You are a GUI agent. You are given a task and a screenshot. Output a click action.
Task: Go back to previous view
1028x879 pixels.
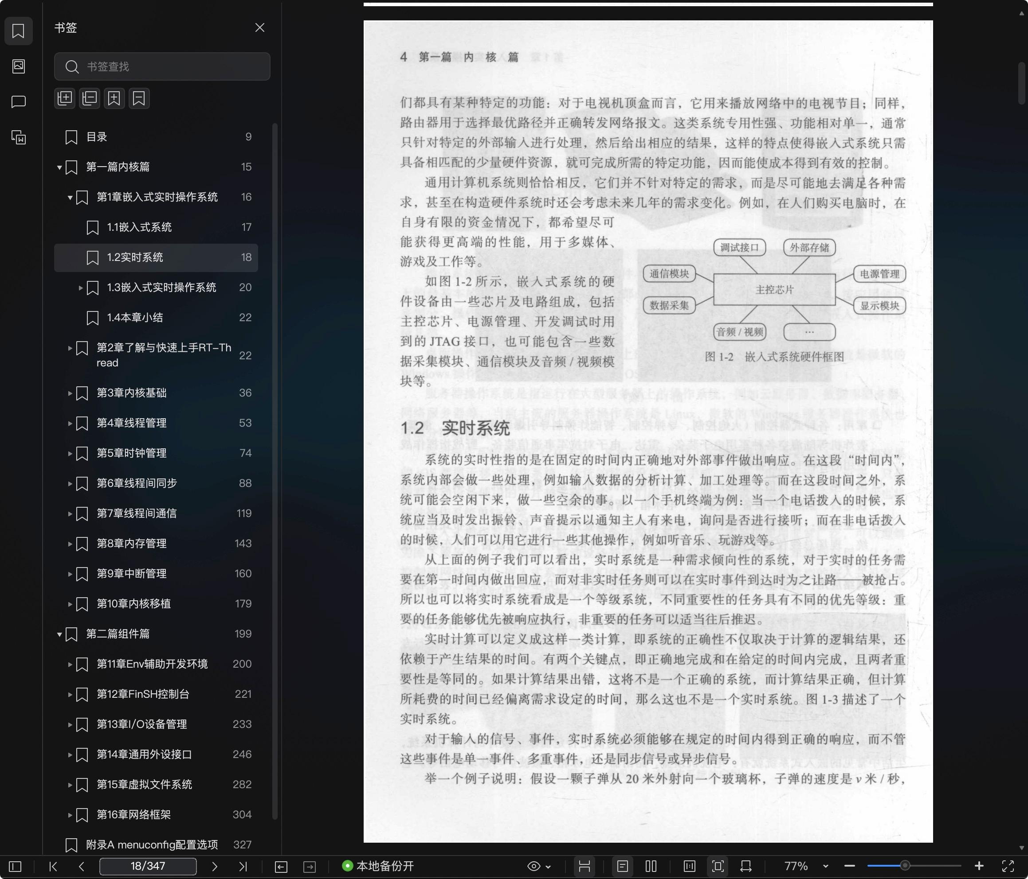point(281,867)
